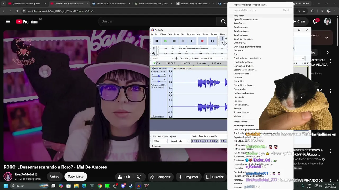Reload the page in the browser

pyautogui.click(x=17, y=11)
